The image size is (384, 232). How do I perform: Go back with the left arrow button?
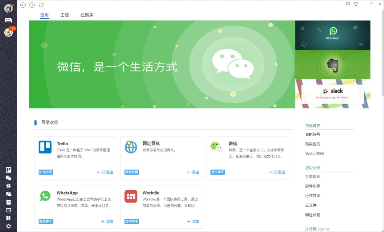click(x=23, y=5)
